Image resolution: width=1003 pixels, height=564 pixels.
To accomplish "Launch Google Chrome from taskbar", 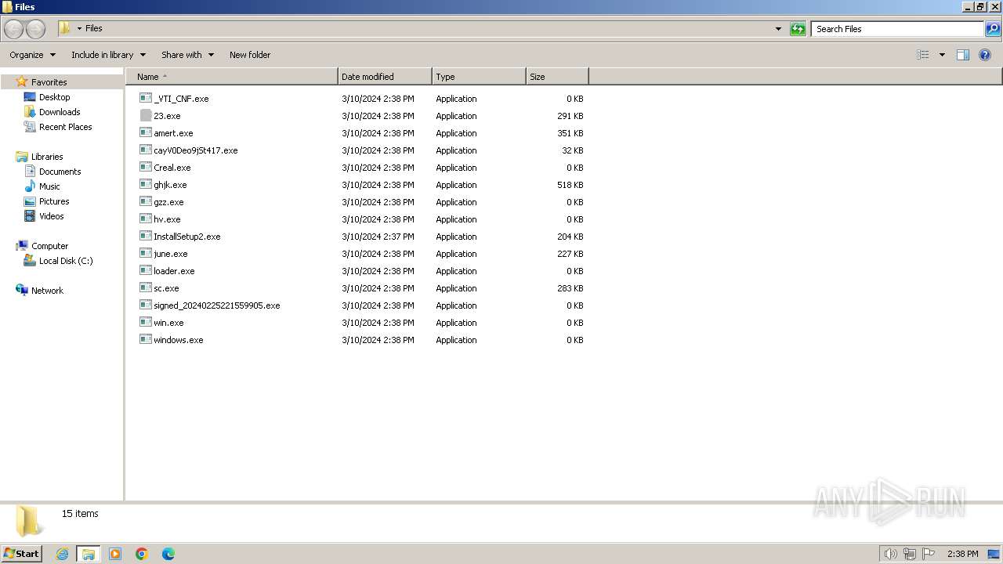I will [x=142, y=554].
